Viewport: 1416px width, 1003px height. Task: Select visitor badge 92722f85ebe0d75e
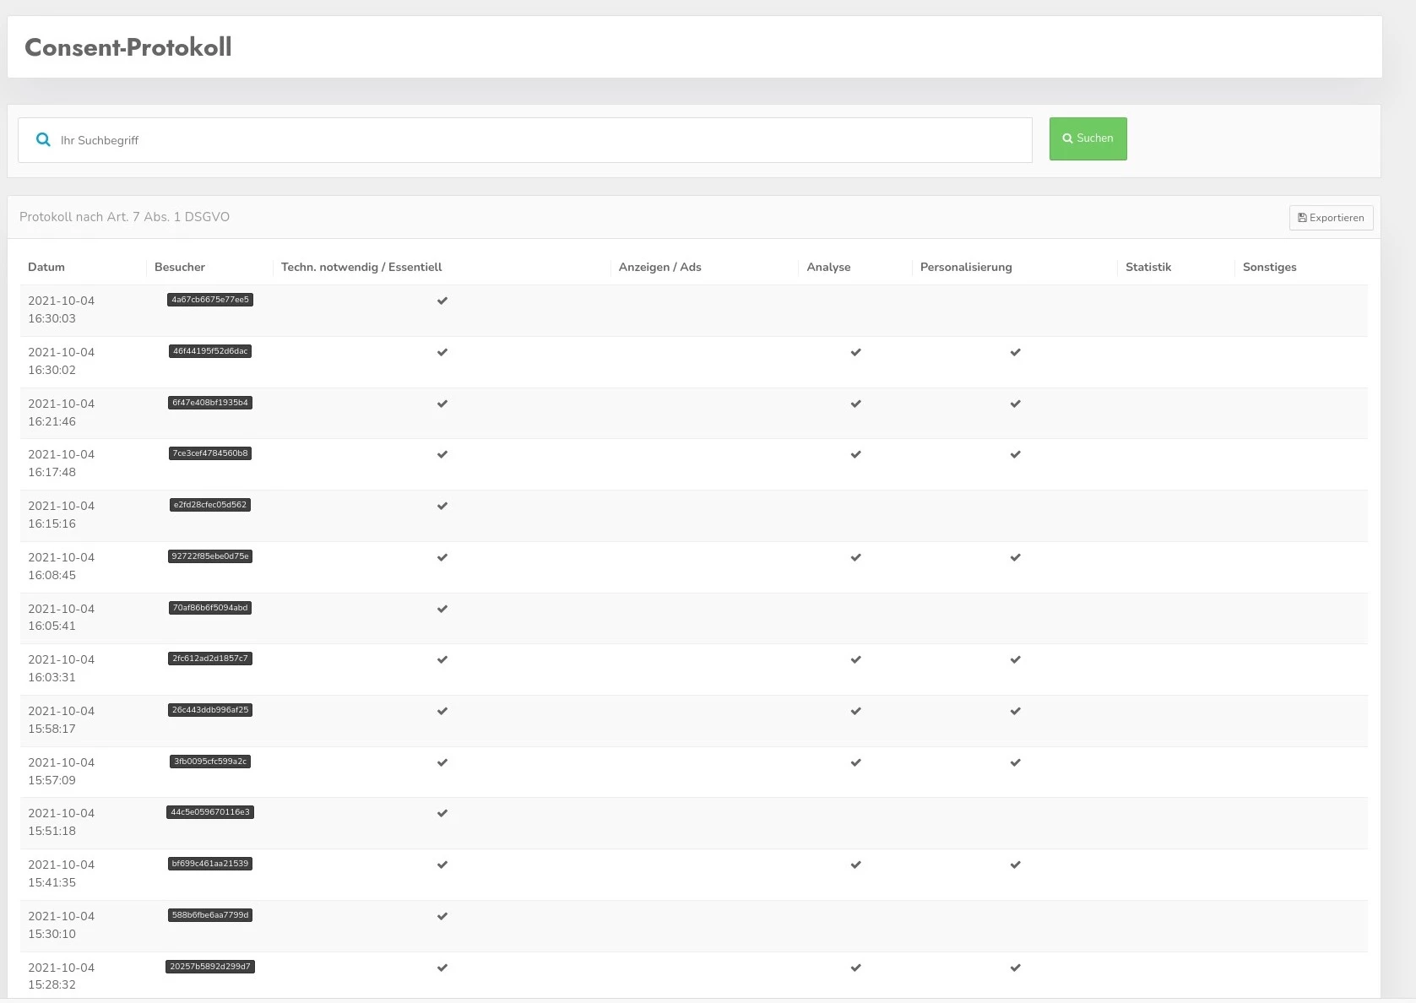(209, 556)
